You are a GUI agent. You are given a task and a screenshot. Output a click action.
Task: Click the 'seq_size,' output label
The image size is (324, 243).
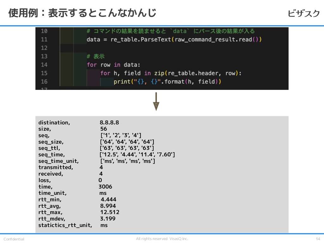pos(51,142)
